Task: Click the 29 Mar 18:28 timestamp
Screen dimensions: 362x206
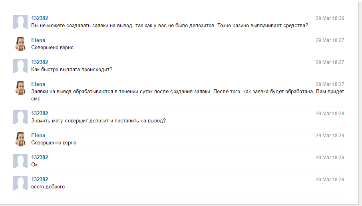Action: tap(330, 114)
